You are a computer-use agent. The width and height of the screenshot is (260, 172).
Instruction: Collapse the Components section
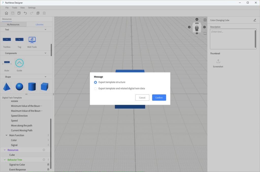pyautogui.click(x=45, y=53)
